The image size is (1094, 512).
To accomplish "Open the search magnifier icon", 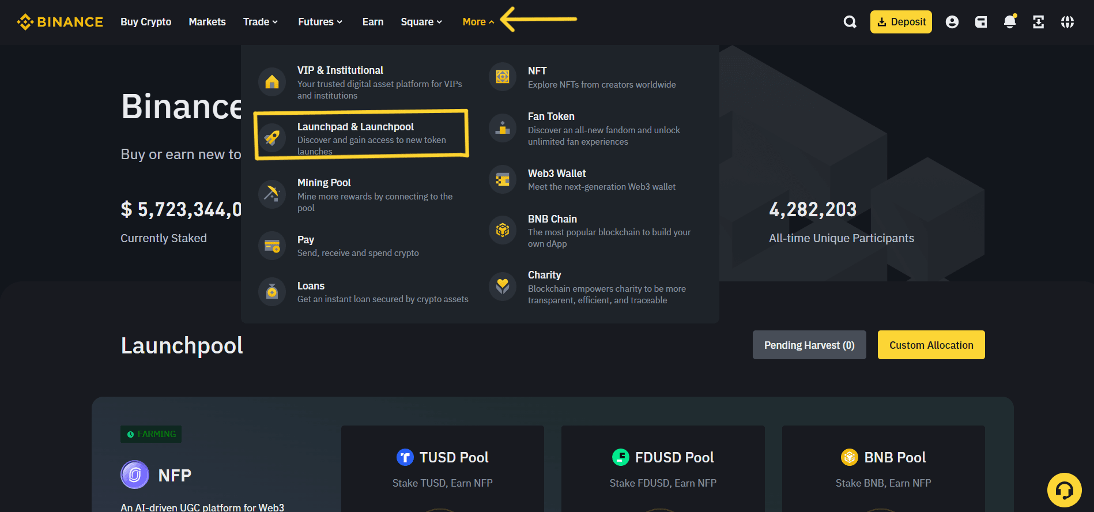I will click(x=850, y=22).
